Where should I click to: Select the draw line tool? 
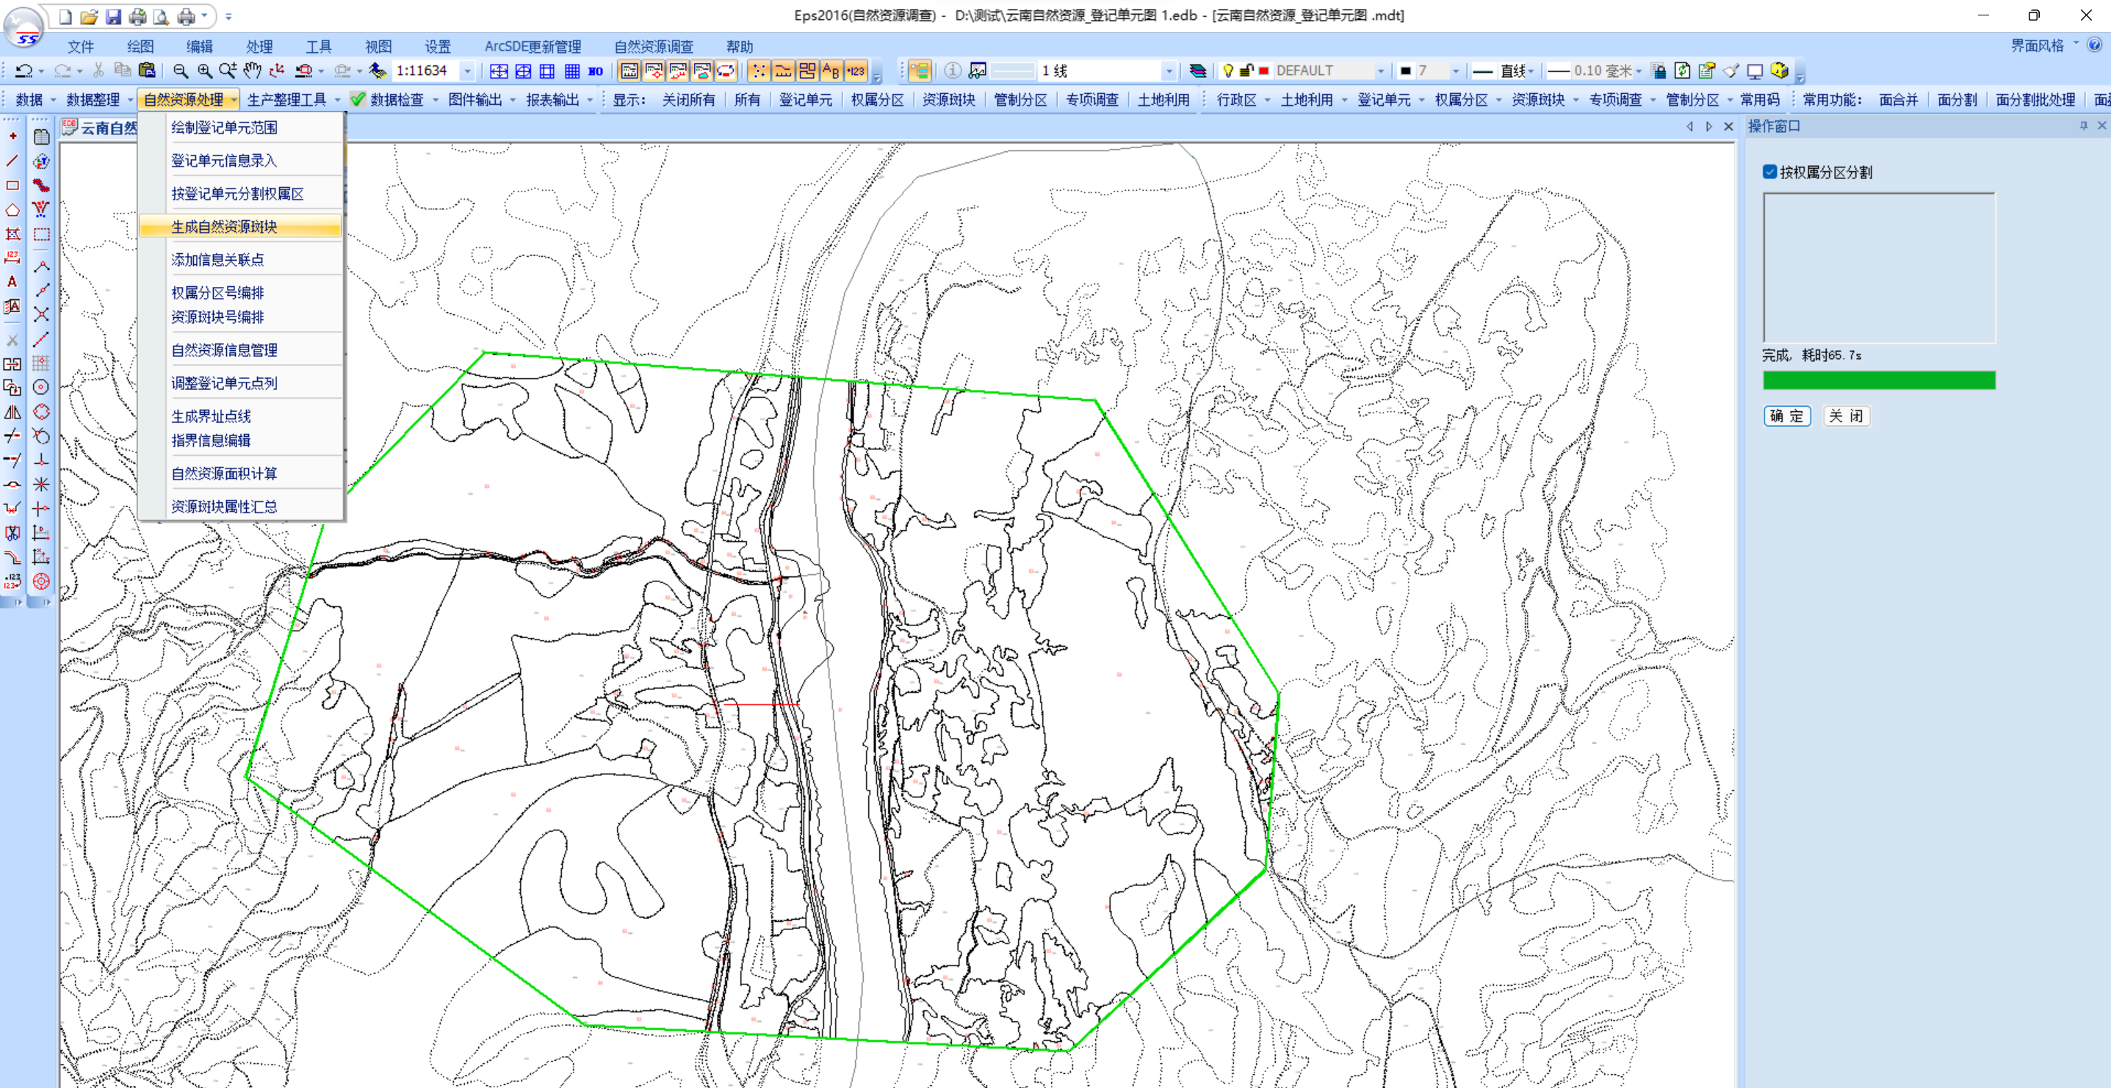[12, 161]
